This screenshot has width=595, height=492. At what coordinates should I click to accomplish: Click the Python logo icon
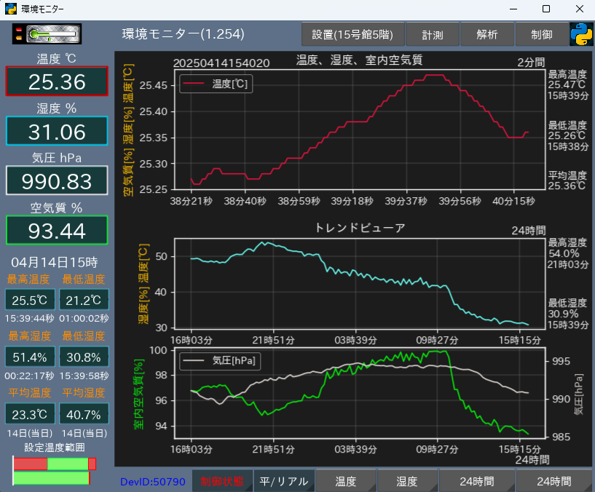[580, 34]
